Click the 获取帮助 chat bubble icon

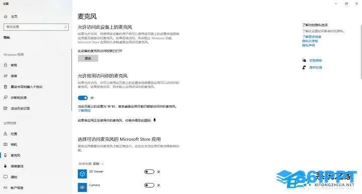(304, 61)
